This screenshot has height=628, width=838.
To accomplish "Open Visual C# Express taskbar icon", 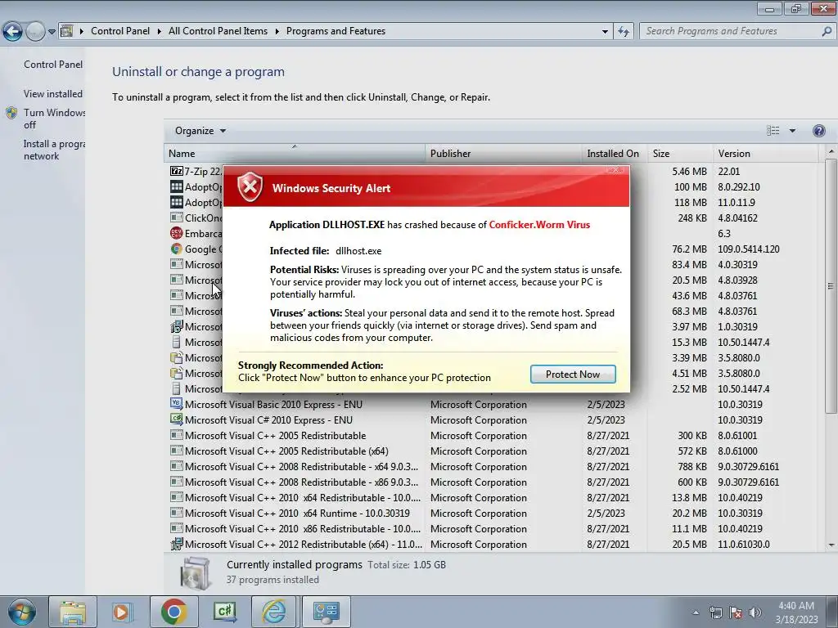I will coord(225,612).
